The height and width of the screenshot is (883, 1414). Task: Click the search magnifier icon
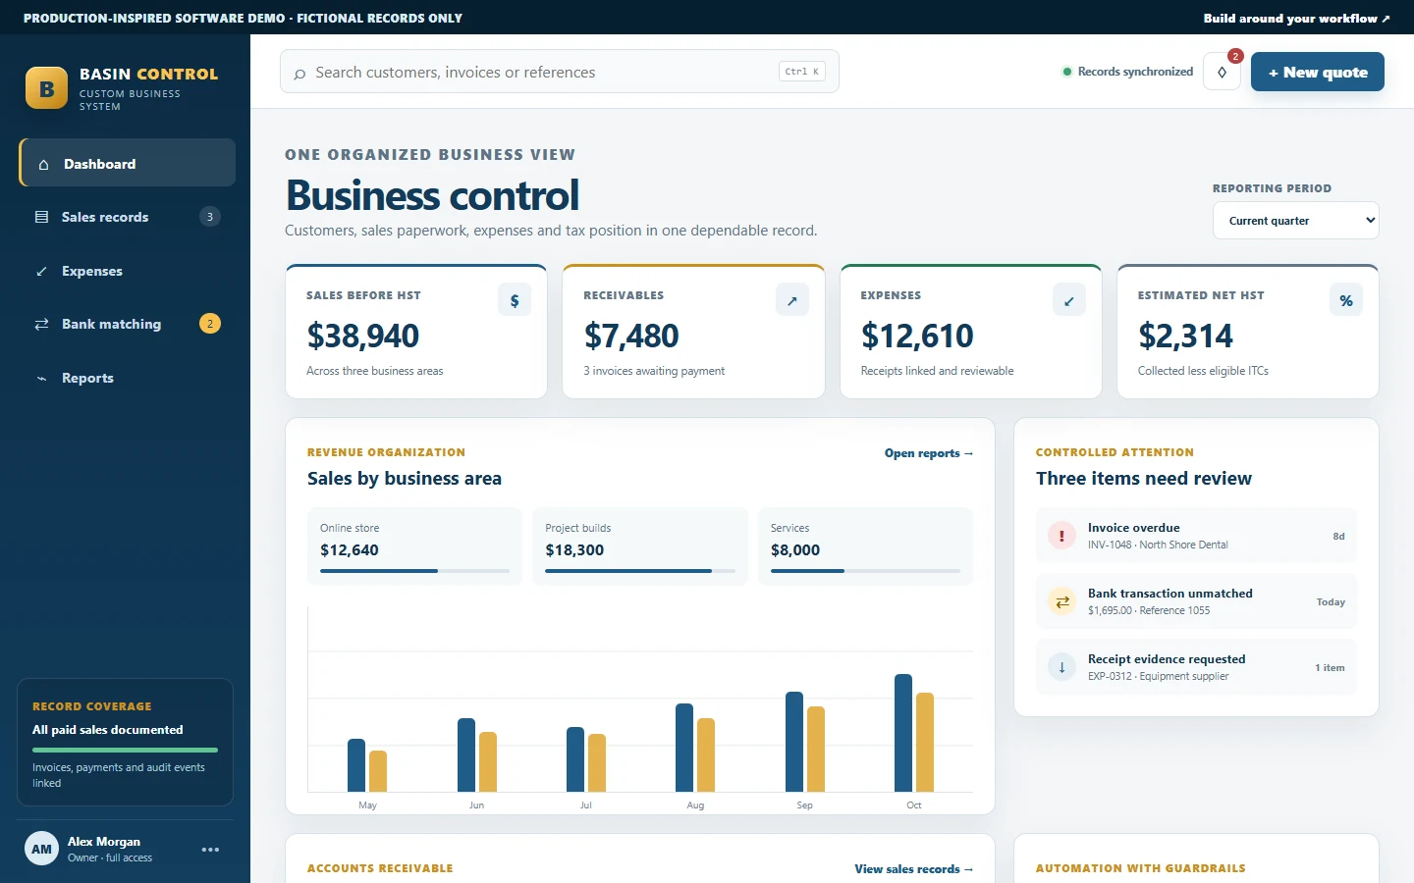click(x=299, y=73)
